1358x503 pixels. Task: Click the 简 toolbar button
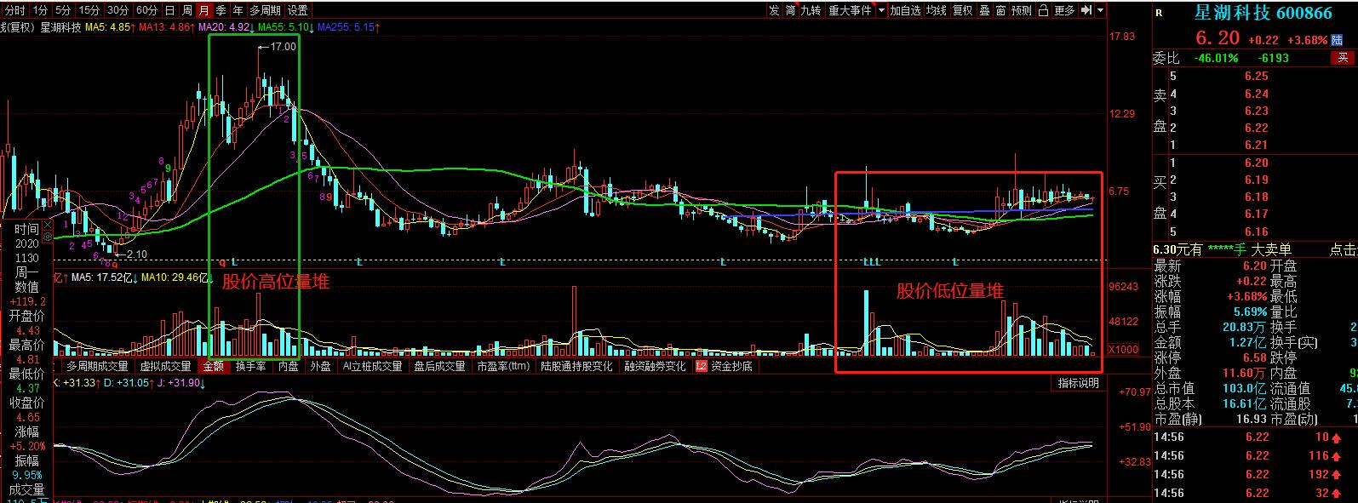791,10
